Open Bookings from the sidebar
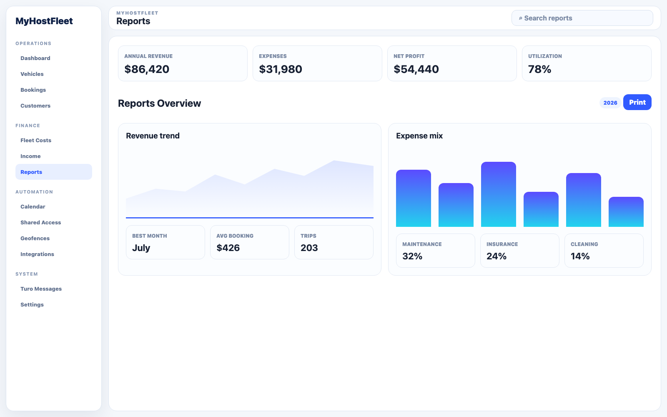Image resolution: width=667 pixels, height=417 pixels. pos(54,90)
